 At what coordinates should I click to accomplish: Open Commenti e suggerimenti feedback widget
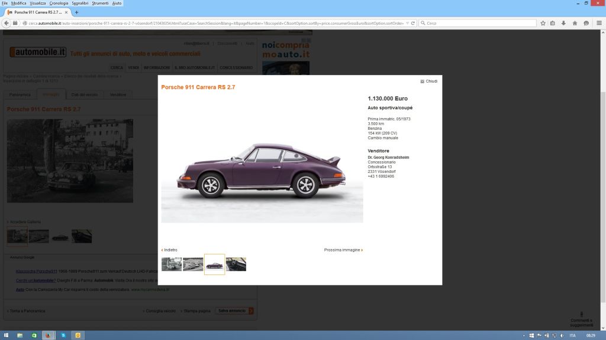click(581, 319)
